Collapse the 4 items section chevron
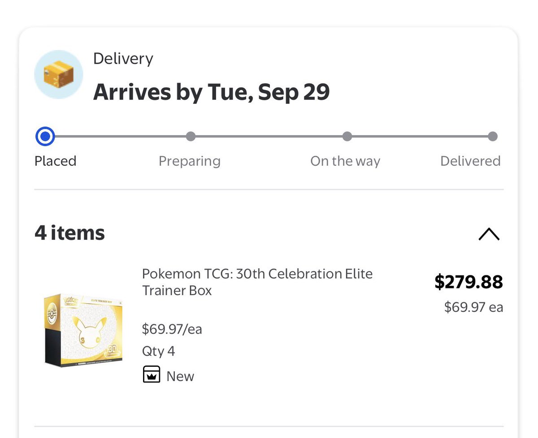538x438 pixels. coord(489,234)
